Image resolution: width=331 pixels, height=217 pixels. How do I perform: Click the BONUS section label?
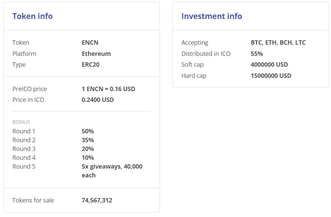pyautogui.click(x=21, y=122)
